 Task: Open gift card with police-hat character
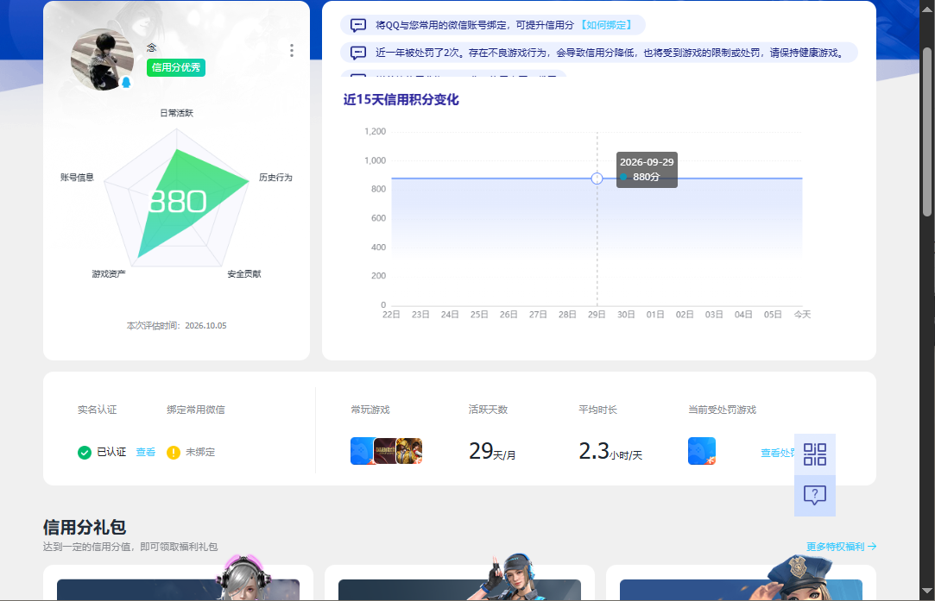741,583
